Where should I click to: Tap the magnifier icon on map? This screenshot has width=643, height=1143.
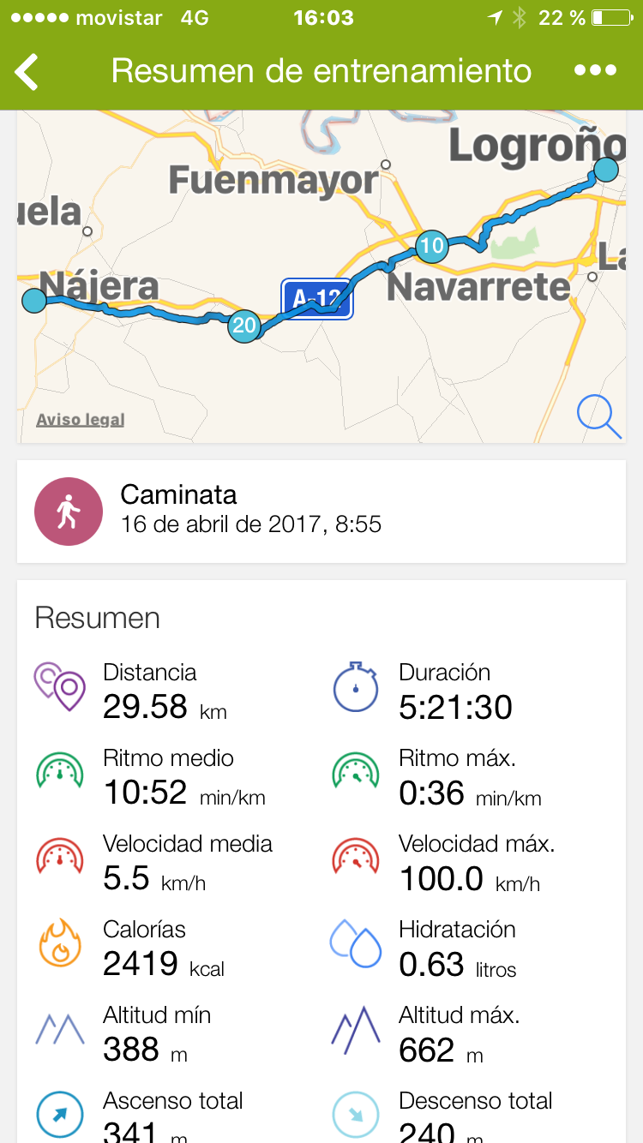(598, 416)
